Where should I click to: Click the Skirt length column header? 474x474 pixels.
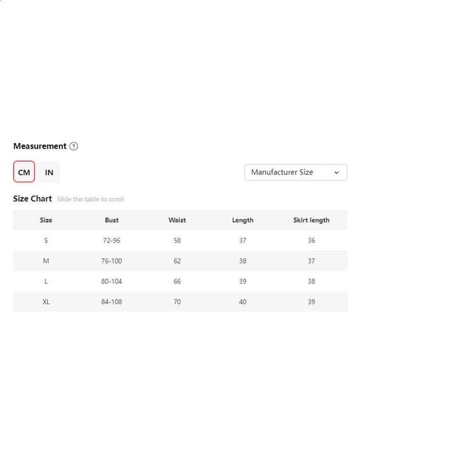311,220
